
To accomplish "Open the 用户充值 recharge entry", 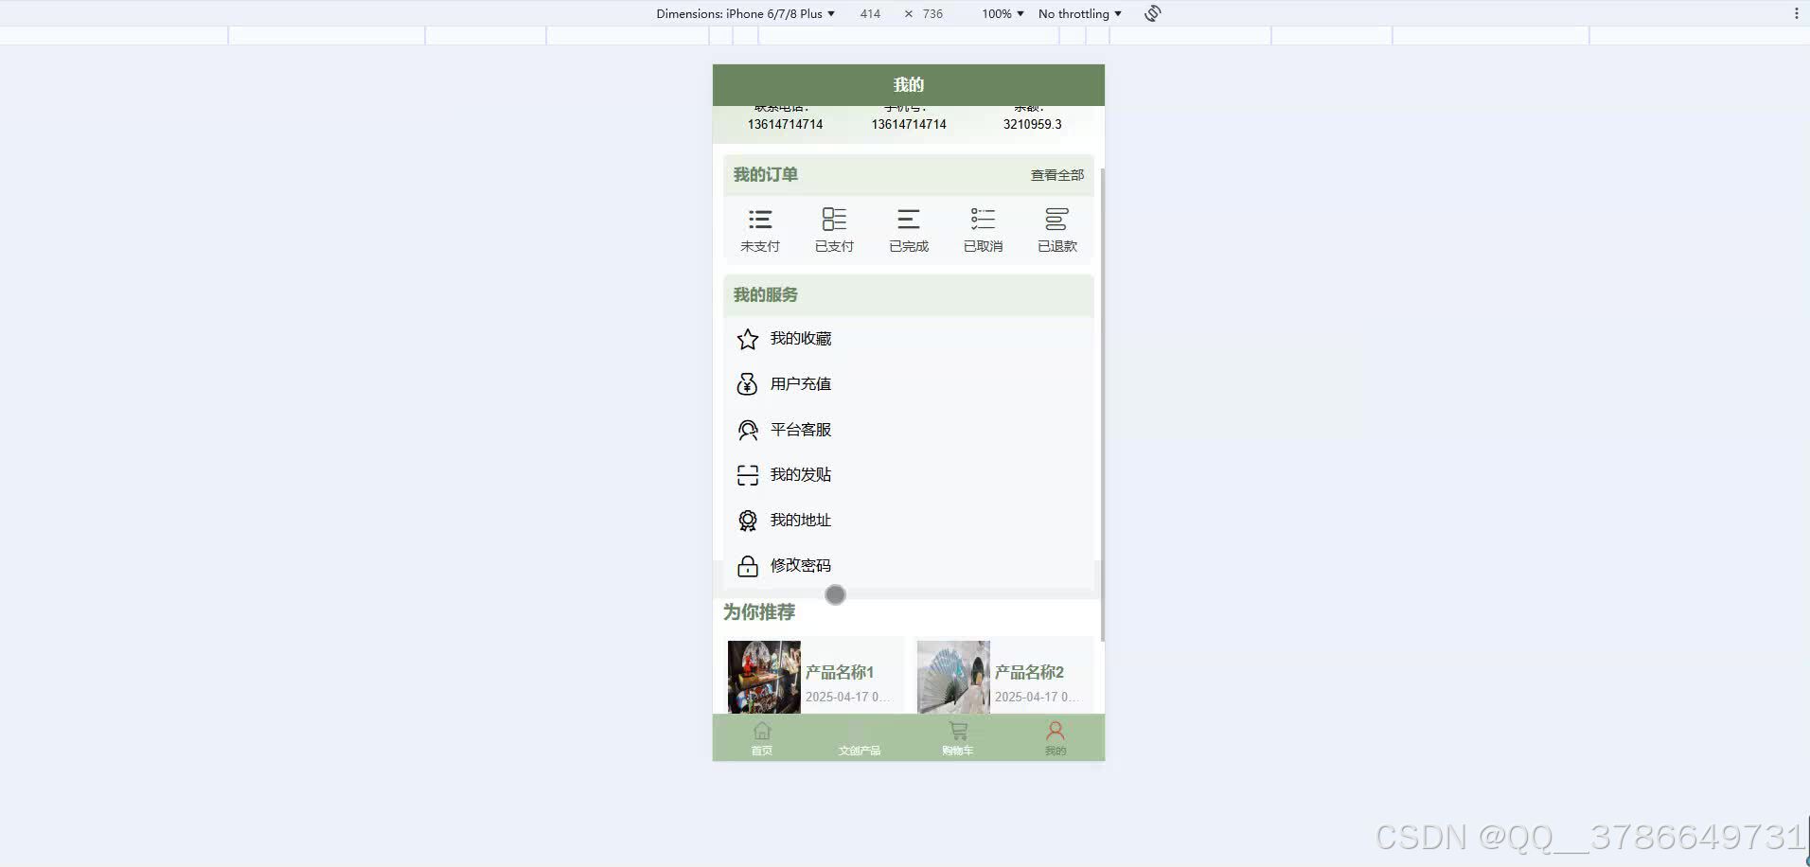I will coord(909,384).
